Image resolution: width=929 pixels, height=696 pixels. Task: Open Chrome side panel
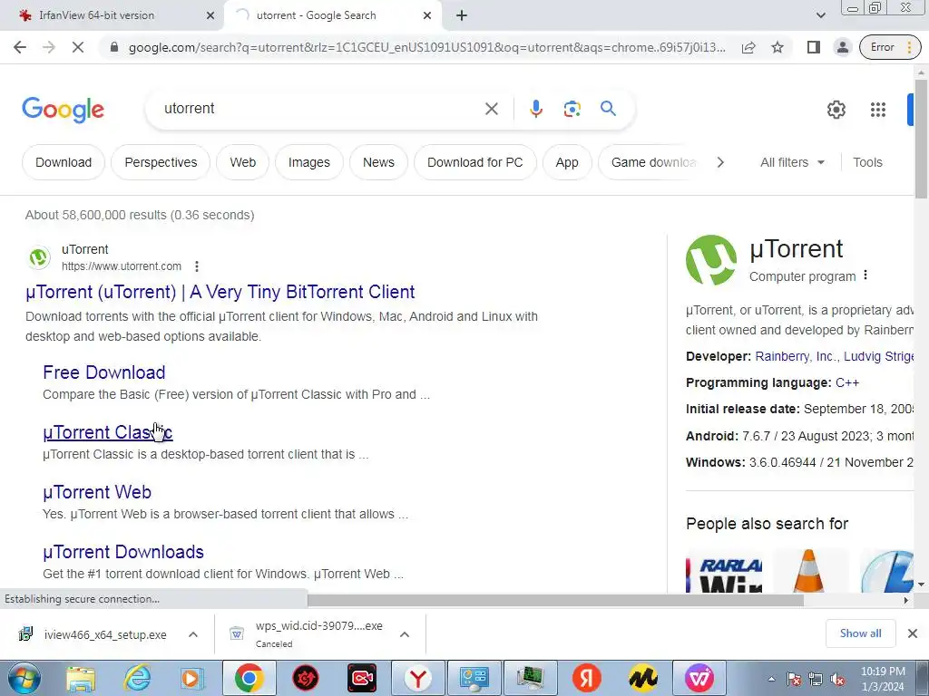(814, 47)
